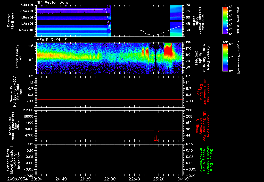Image resolution: width=264 pixels, height=182 pixels.
Task: Click the DEF color scale bar
Action: 225,57
